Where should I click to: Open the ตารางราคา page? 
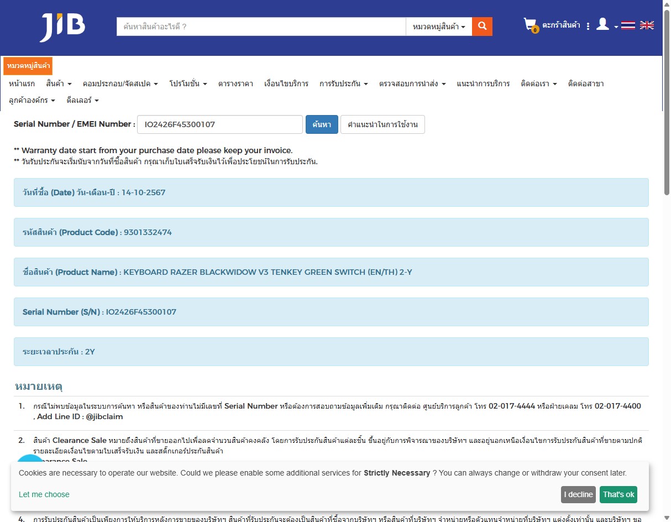(235, 83)
